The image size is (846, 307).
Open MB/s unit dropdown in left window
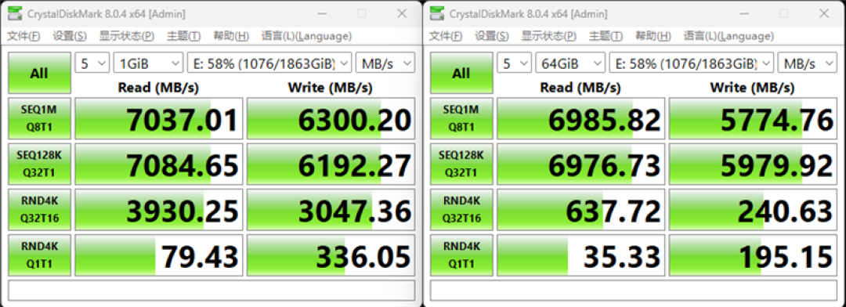(385, 63)
